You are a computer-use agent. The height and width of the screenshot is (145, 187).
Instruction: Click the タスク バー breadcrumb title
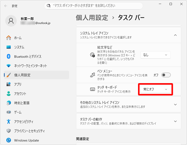[131, 18]
